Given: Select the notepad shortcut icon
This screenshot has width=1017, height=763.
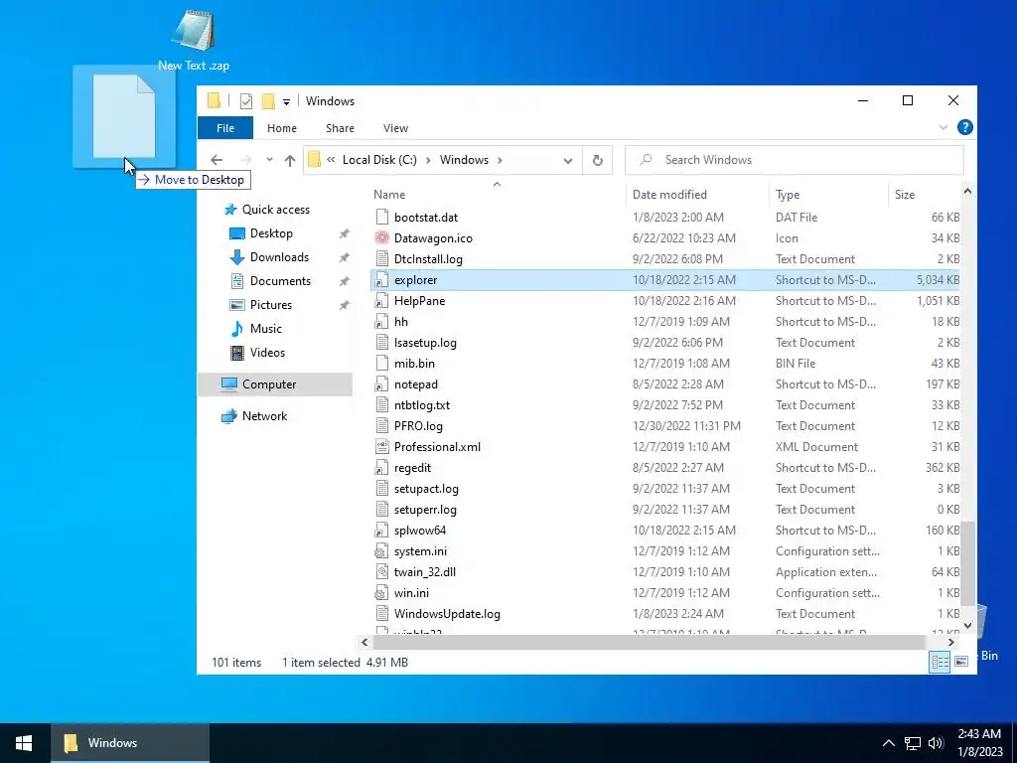Looking at the screenshot, I should point(382,384).
